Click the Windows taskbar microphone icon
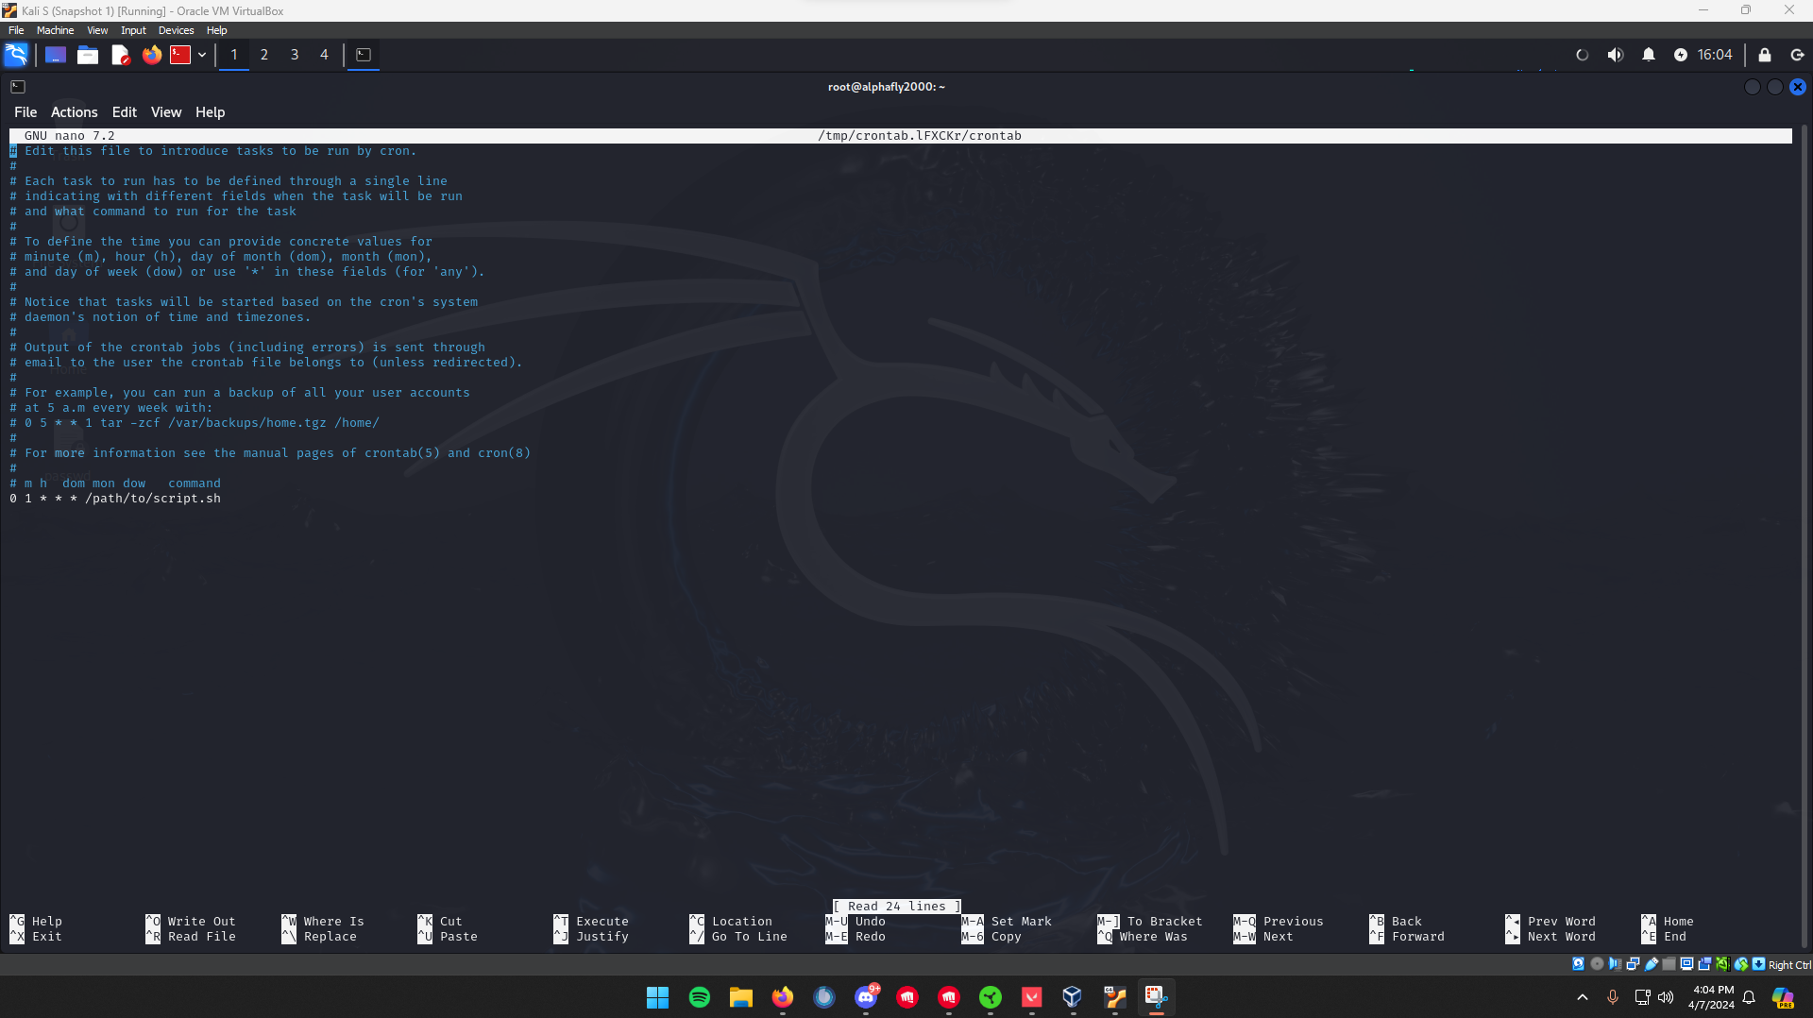The height and width of the screenshot is (1018, 1813). tap(1613, 997)
